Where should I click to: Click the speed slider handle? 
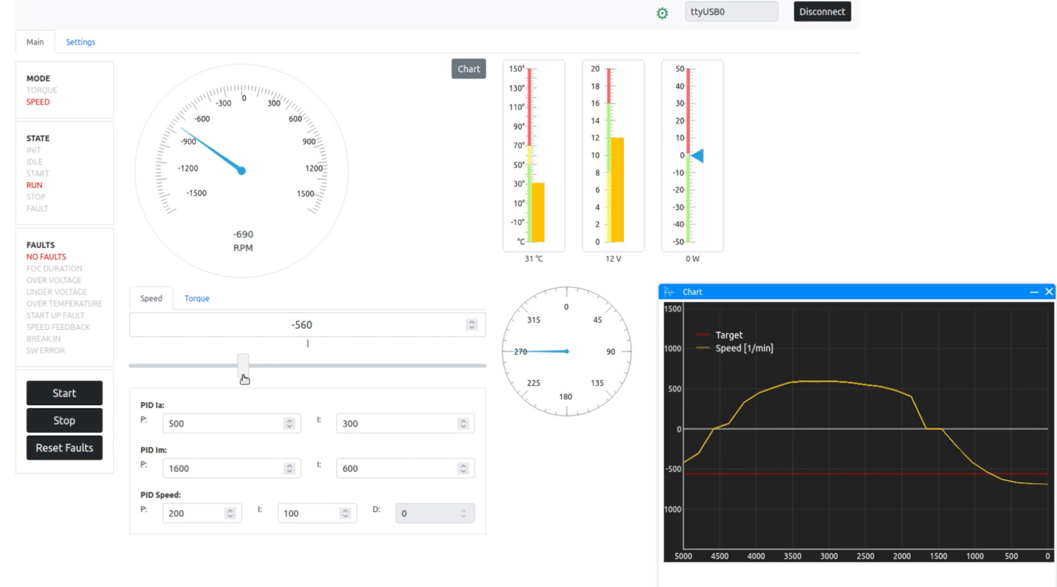(x=243, y=365)
